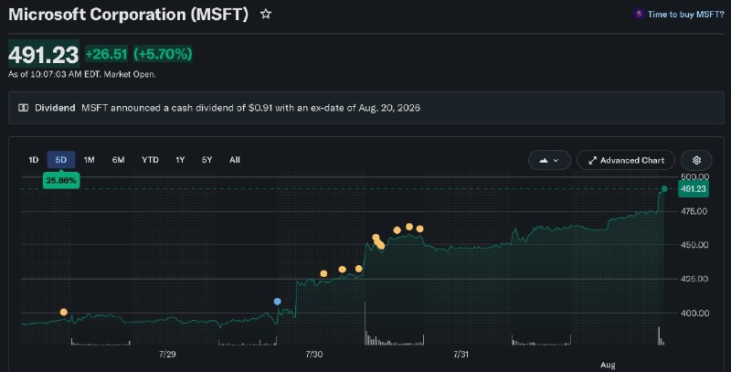Viewport: 731px width, 372px height.
Task: Select the 5D time range
Action: click(61, 160)
